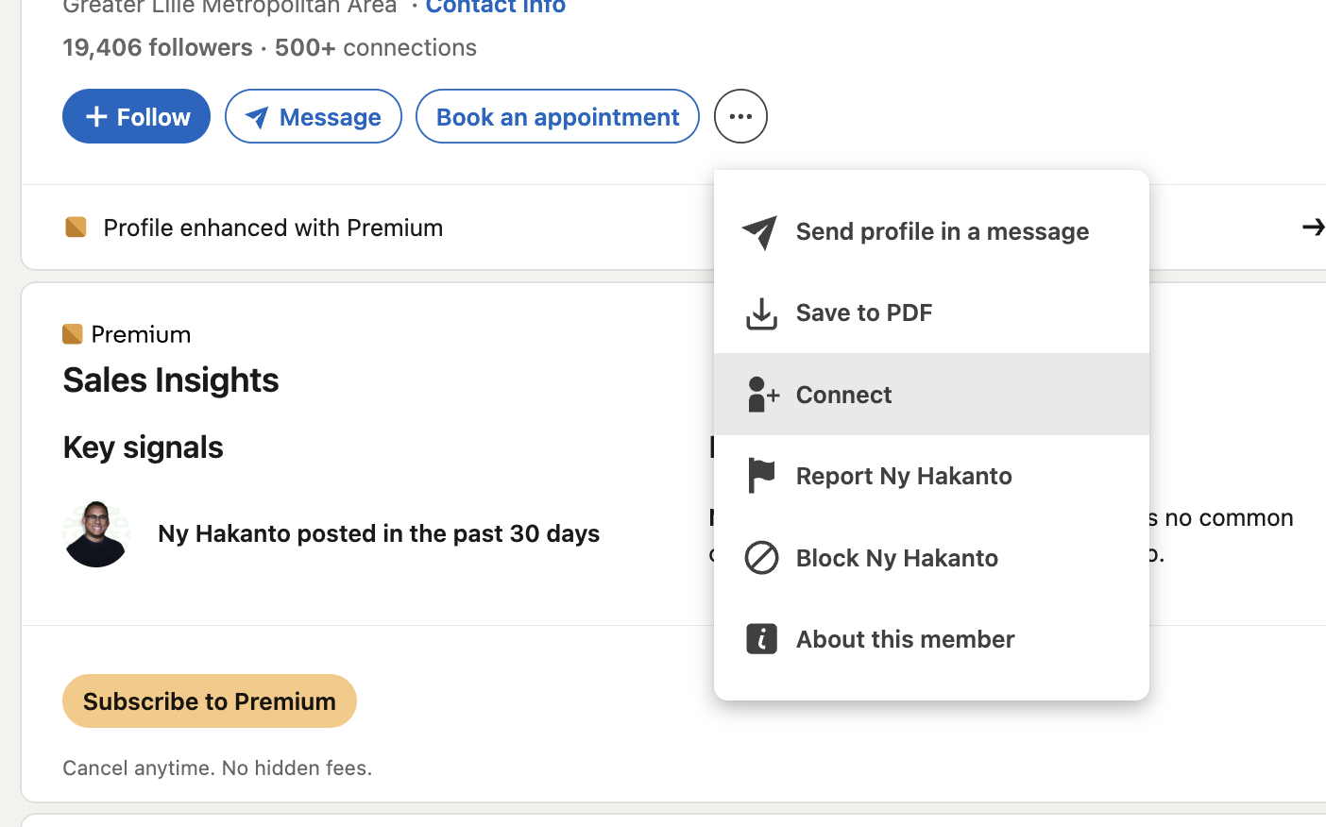Click the Message button
The height and width of the screenshot is (827, 1326).
pos(314,116)
